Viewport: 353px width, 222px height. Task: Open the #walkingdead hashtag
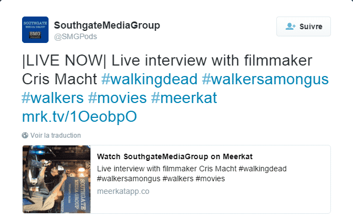click(149, 79)
